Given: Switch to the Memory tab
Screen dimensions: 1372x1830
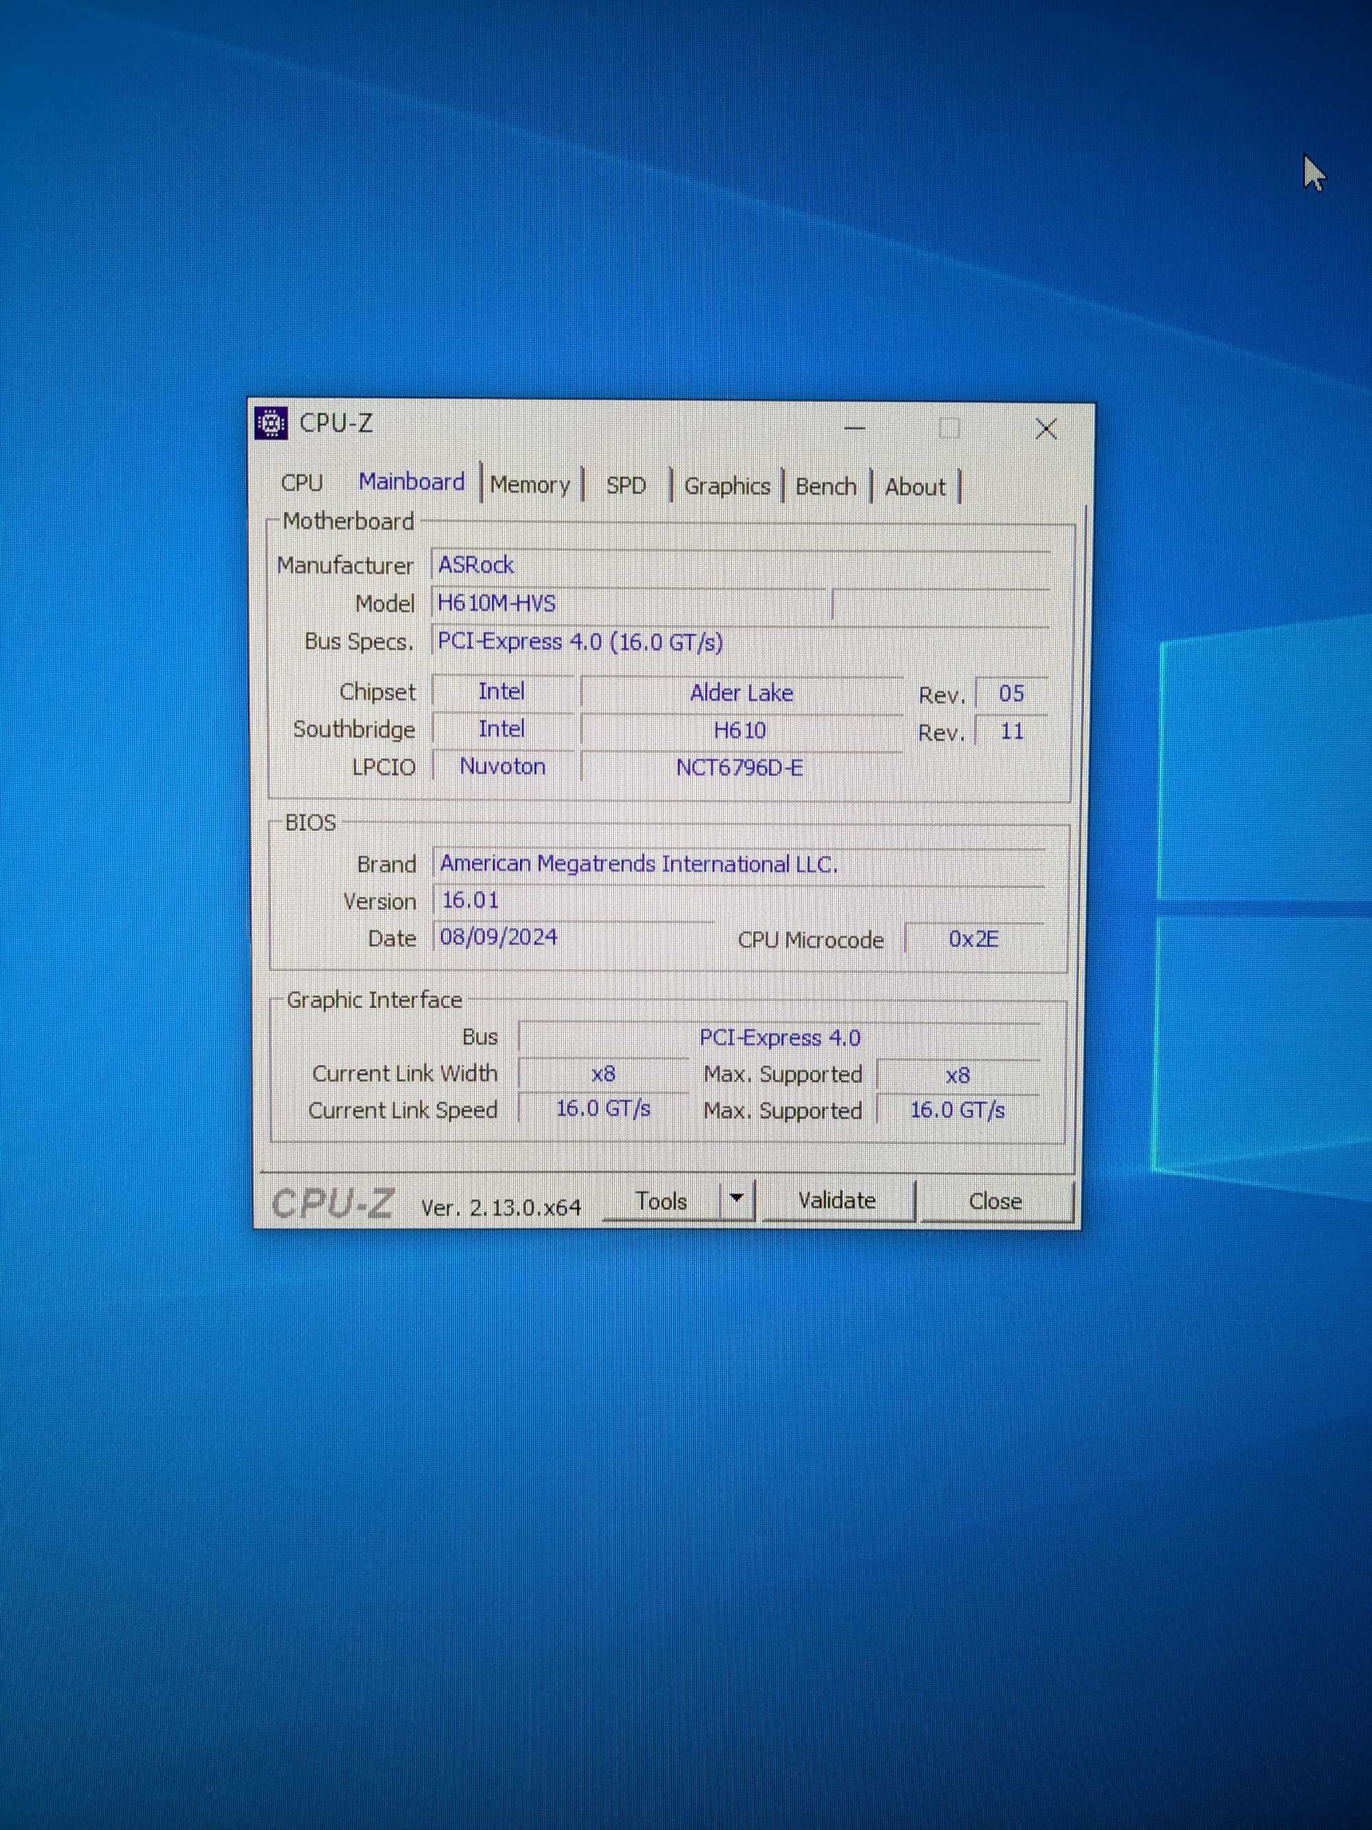Looking at the screenshot, I should [530, 486].
